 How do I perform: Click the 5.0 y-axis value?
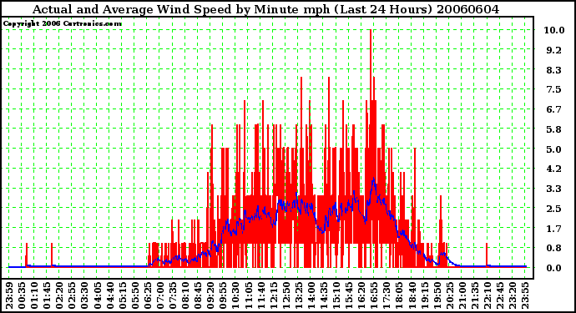click(x=554, y=149)
